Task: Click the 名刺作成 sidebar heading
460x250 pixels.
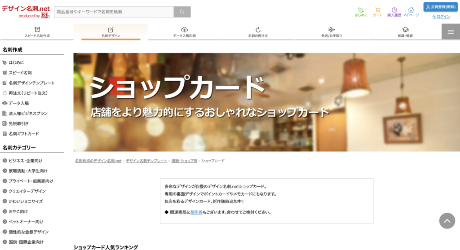Action: pyautogui.click(x=12, y=50)
